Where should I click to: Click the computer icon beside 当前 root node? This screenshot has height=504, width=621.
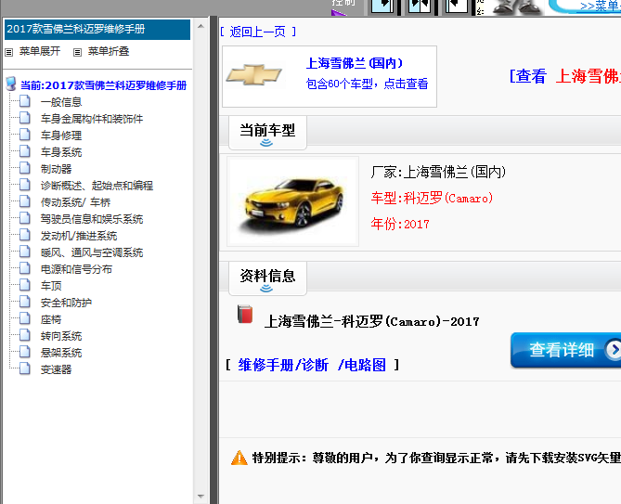(11, 84)
